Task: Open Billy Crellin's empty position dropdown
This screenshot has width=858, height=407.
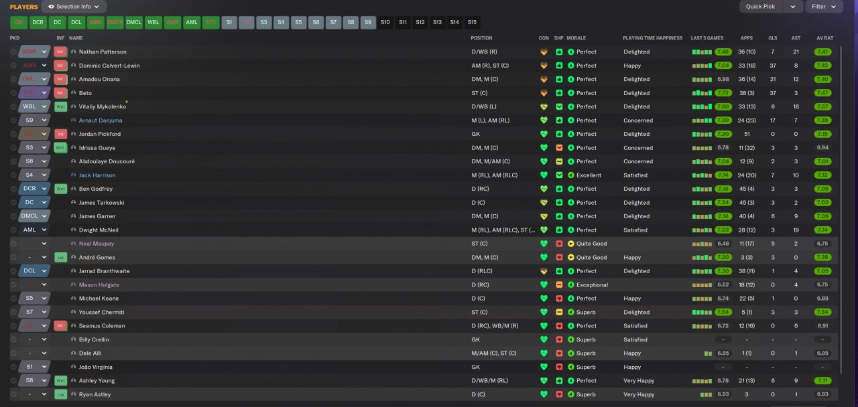Action: (35, 339)
